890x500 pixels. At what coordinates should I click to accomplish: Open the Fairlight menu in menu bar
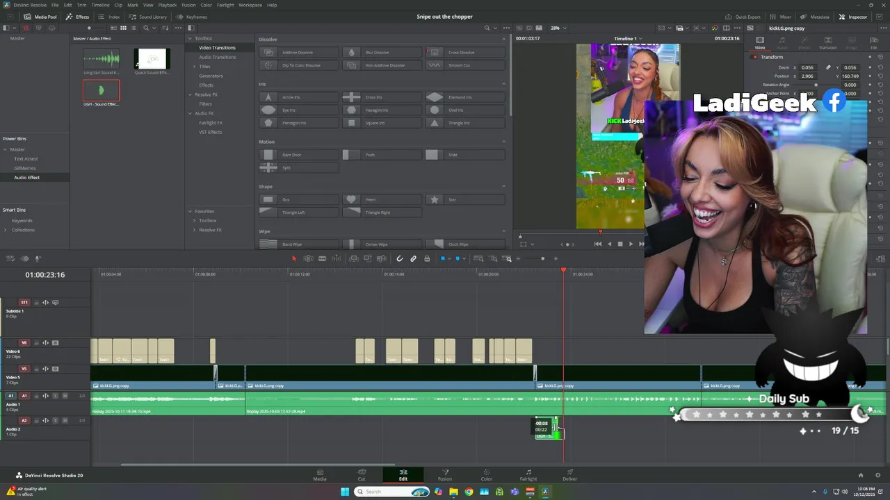click(225, 5)
